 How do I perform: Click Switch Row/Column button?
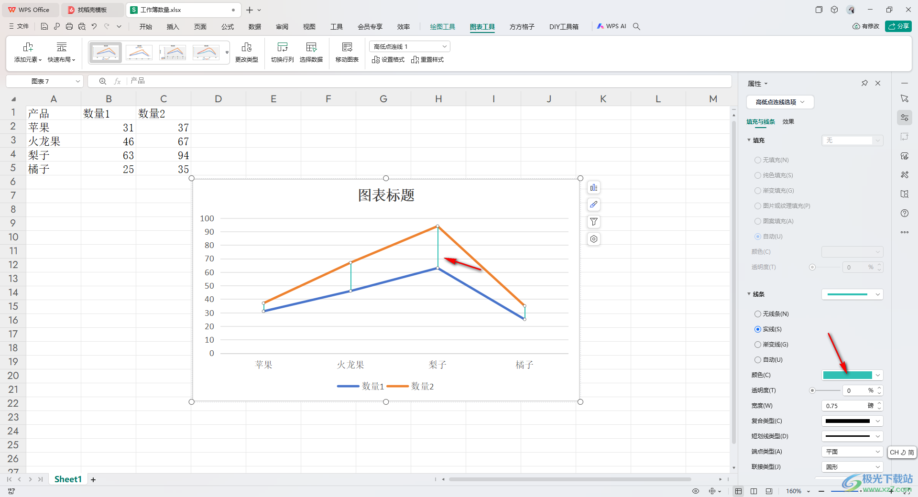282,53
